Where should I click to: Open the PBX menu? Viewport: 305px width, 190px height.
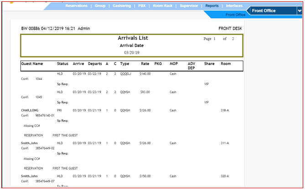coord(143,6)
